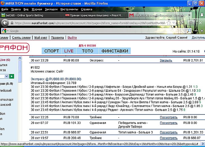Screen dimensions: 205x147
Task: Click the Google search magnifier icon
Action: [189, 31]
